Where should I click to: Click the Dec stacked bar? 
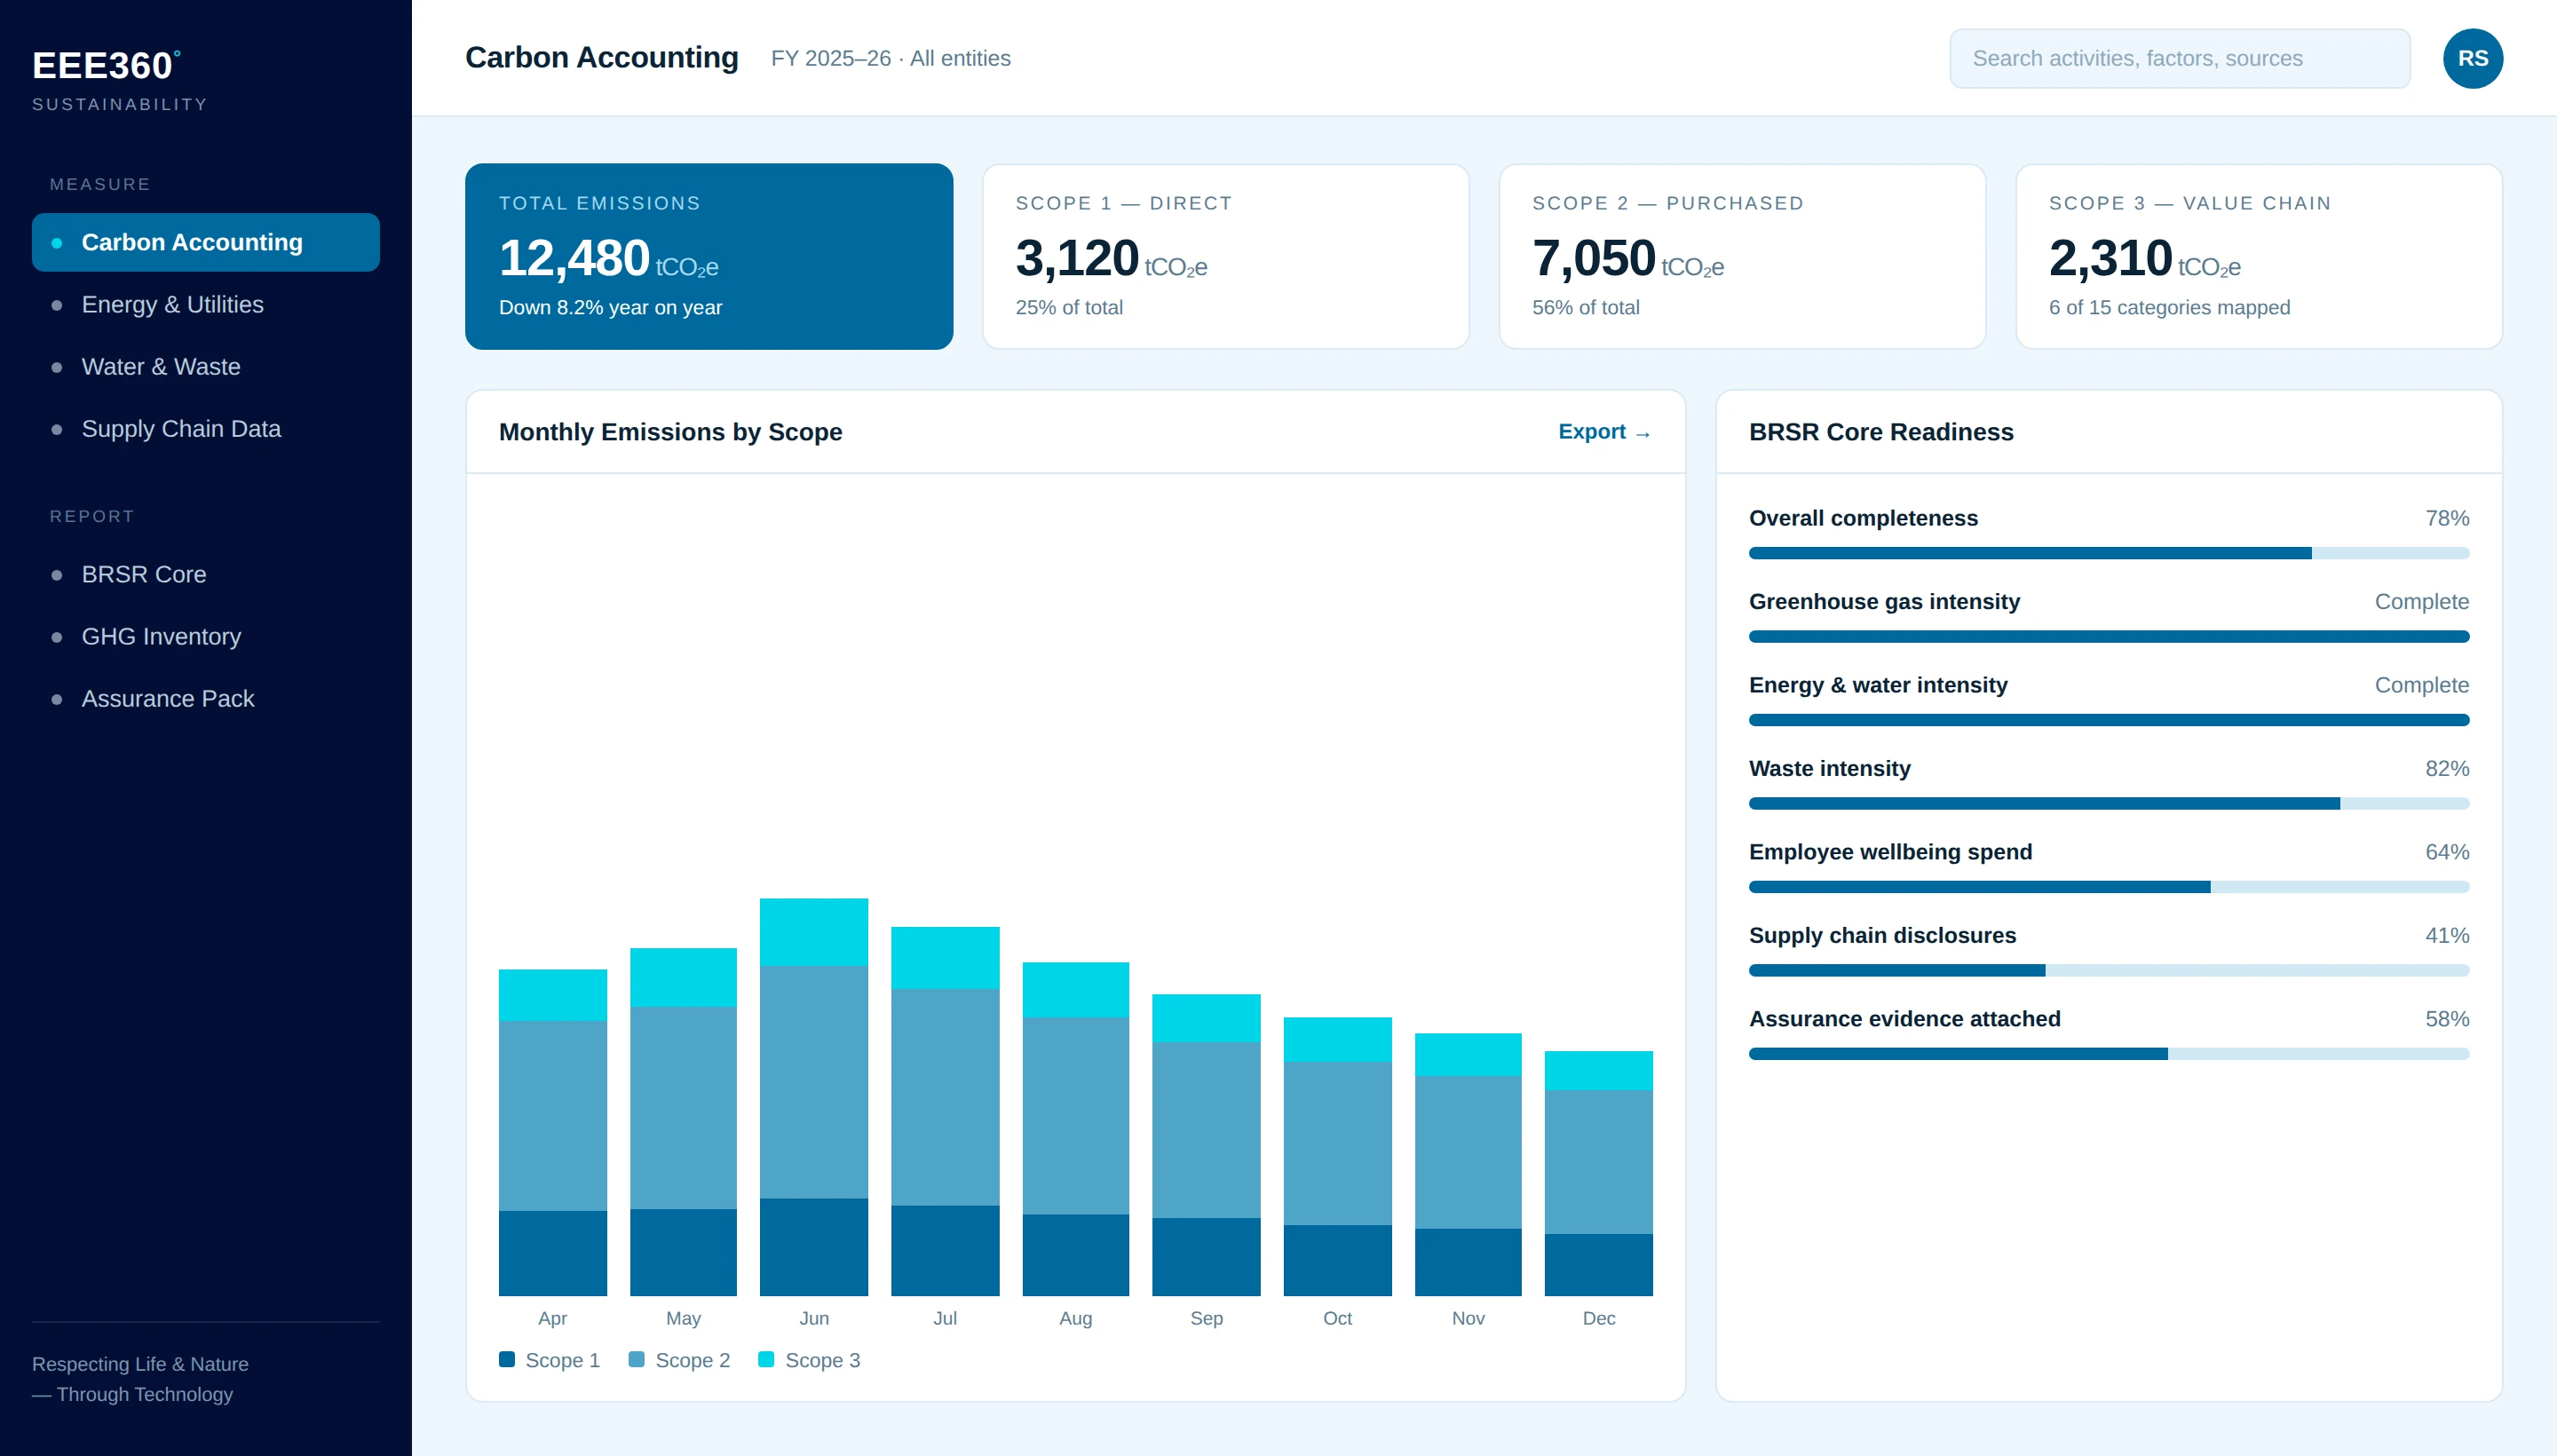point(1598,1173)
